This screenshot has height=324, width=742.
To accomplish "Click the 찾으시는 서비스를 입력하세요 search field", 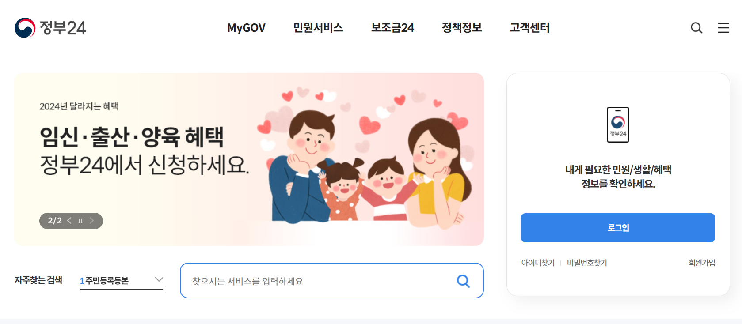I will click(318, 281).
